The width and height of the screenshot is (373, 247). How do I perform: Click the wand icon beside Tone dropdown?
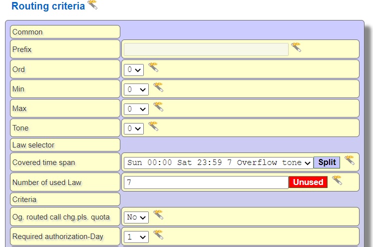pos(153,126)
